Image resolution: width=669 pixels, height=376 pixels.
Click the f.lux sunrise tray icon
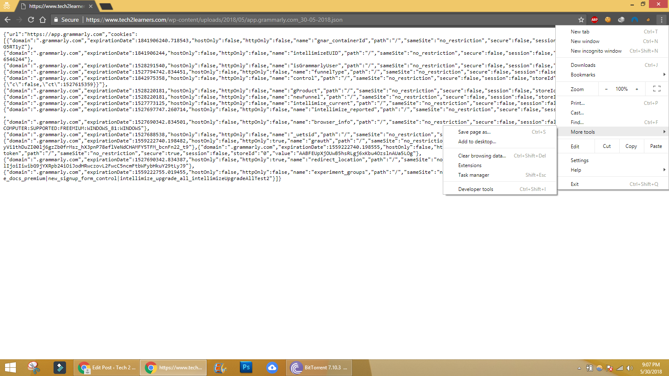pos(600,368)
